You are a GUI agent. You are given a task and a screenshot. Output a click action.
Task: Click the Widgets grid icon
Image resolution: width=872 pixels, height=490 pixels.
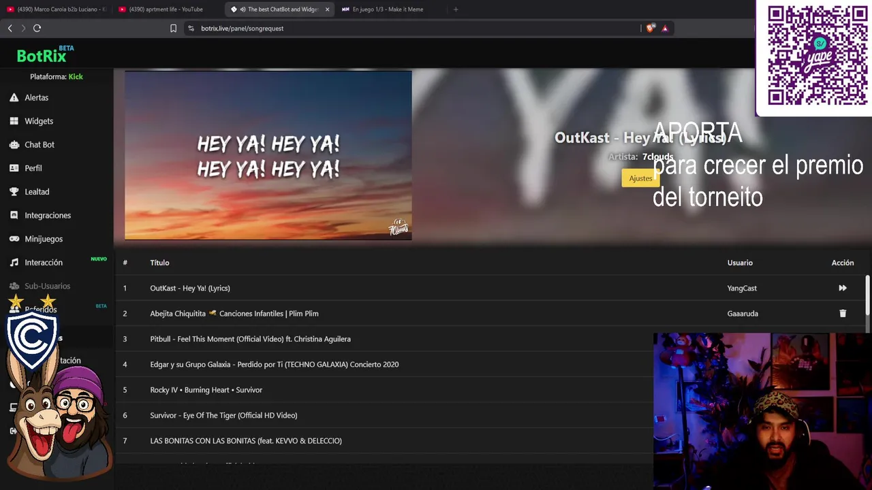(14, 121)
